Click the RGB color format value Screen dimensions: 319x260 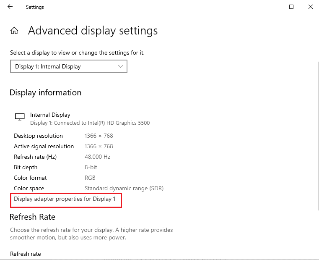coord(90,178)
